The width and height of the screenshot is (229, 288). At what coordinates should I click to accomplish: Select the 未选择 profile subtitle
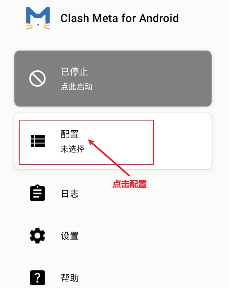[x=73, y=149]
